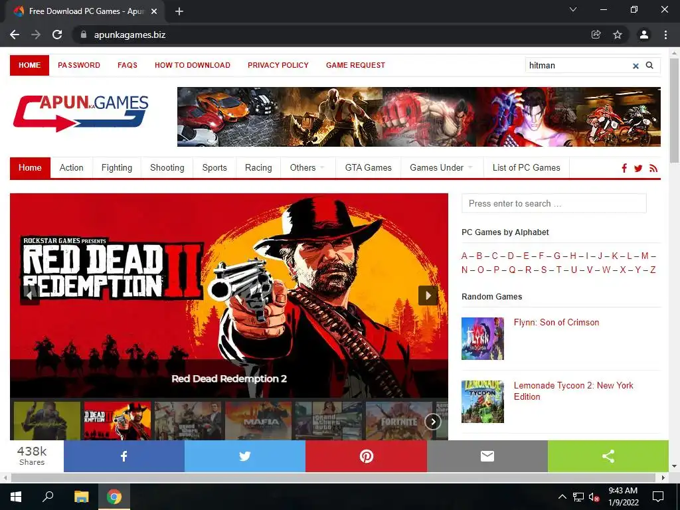
Task: Click the Apun Ka Games logo
Action: tap(81, 113)
